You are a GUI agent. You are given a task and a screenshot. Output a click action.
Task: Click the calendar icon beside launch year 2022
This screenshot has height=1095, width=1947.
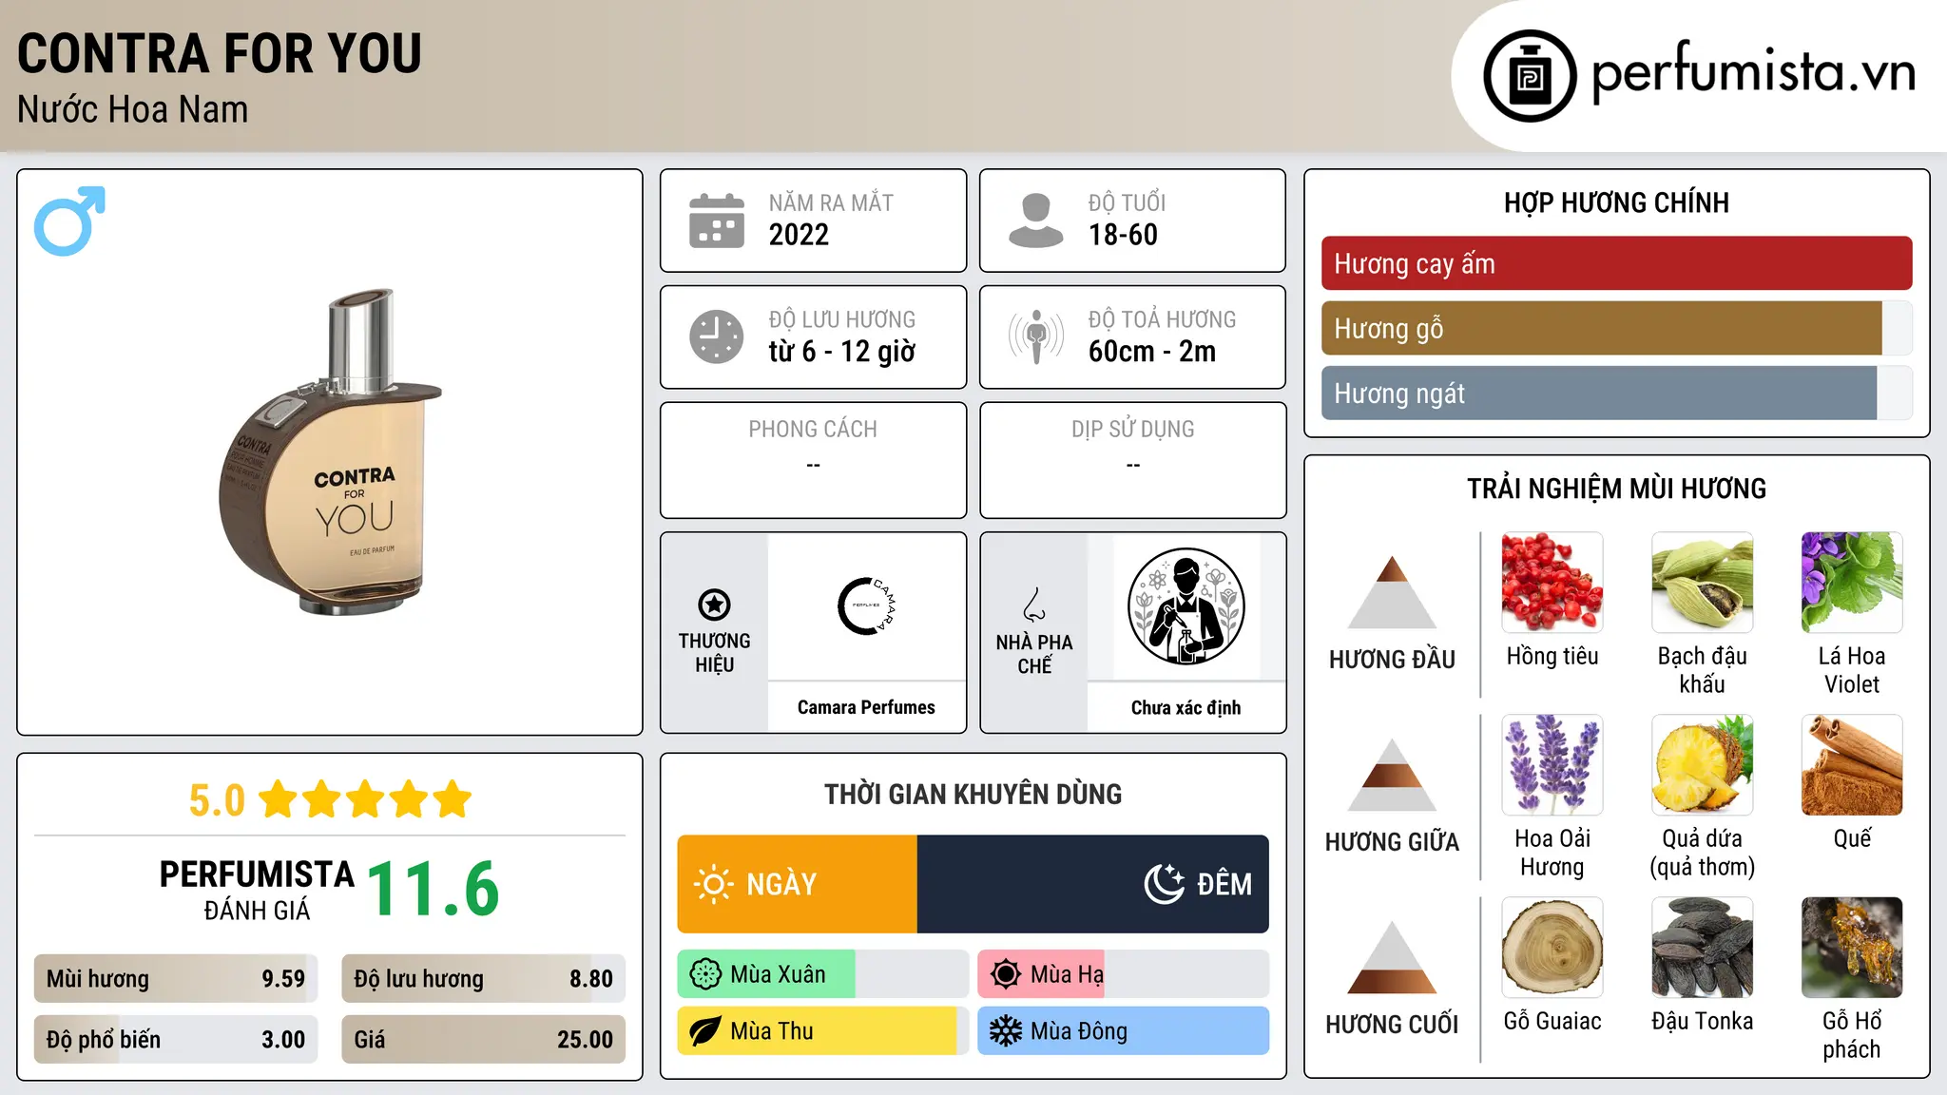point(717,221)
